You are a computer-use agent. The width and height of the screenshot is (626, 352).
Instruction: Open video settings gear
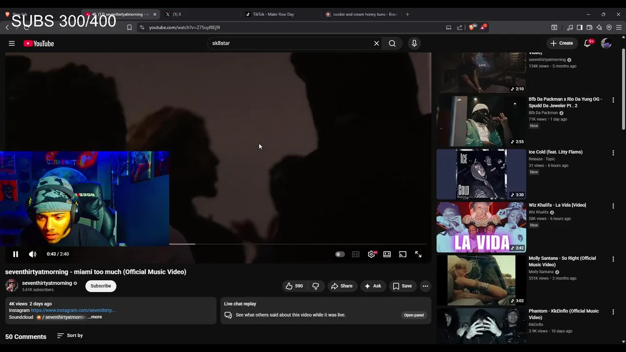click(x=372, y=254)
